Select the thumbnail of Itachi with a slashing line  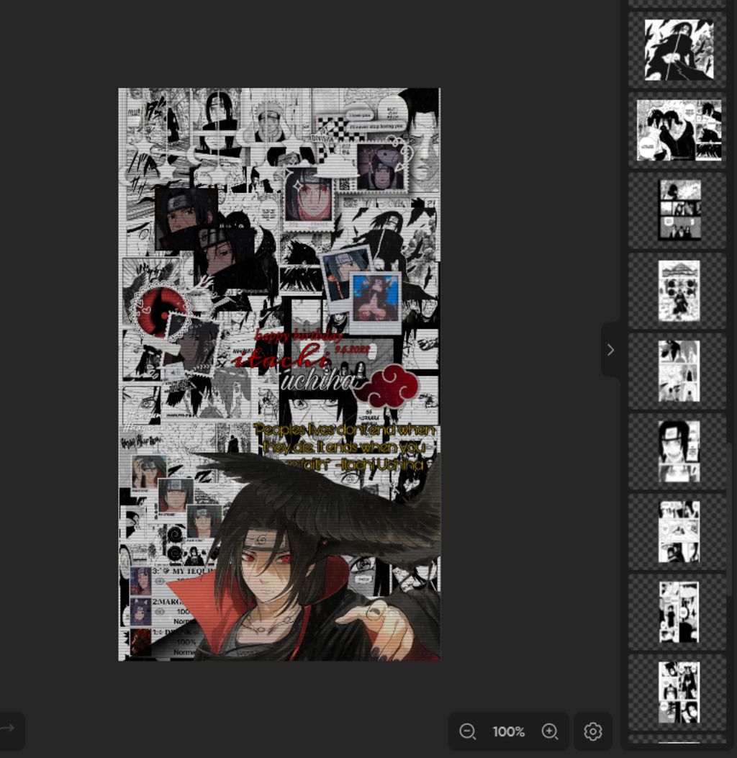point(678,50)
